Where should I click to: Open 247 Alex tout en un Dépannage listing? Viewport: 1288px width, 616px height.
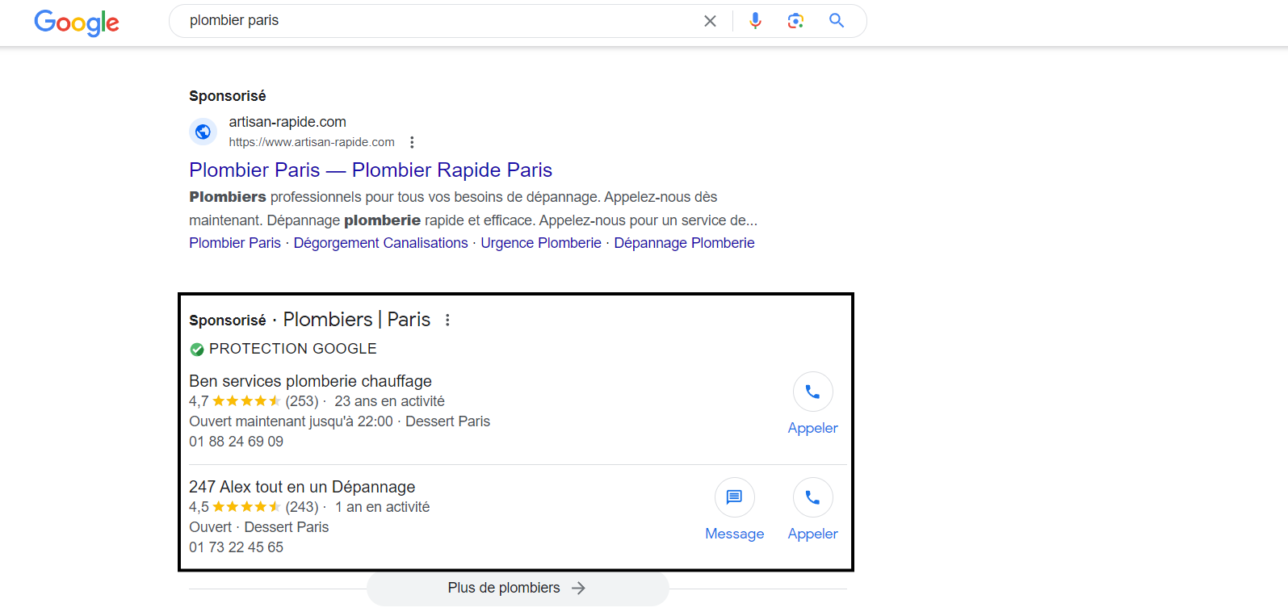click(302, 487)
